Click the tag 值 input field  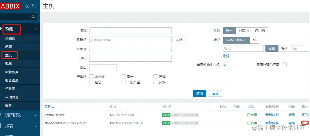301,48
